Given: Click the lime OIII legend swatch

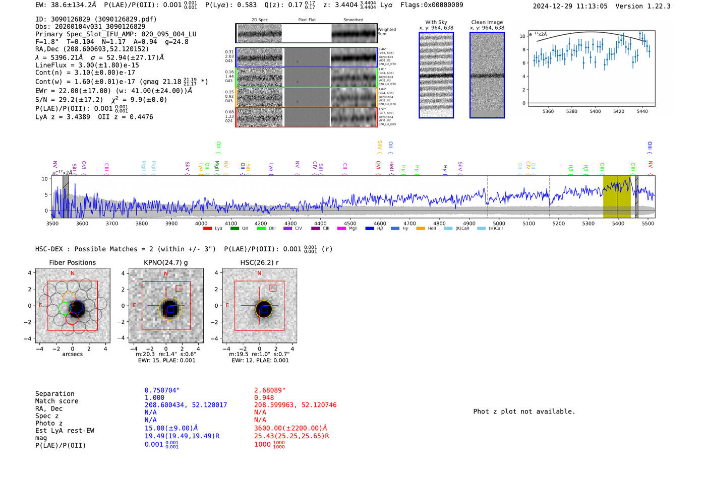Looking at the screenshot, I should click(261, 229).
